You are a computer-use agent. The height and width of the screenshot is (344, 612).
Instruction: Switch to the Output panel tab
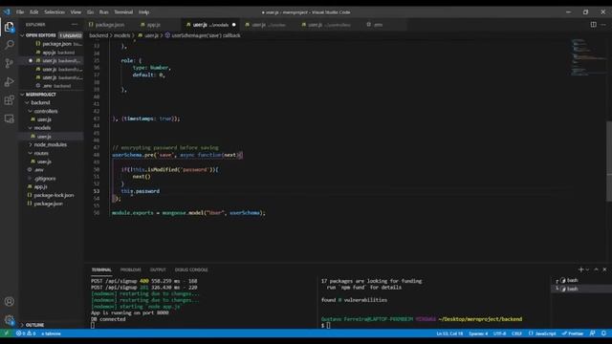point(158,269)
